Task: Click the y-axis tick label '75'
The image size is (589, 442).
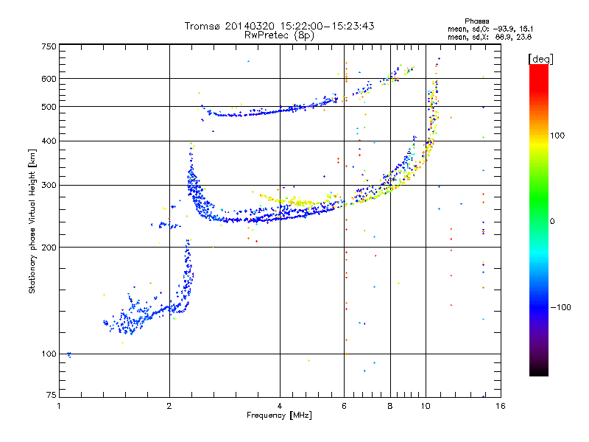Action: [x=52, y=395]
